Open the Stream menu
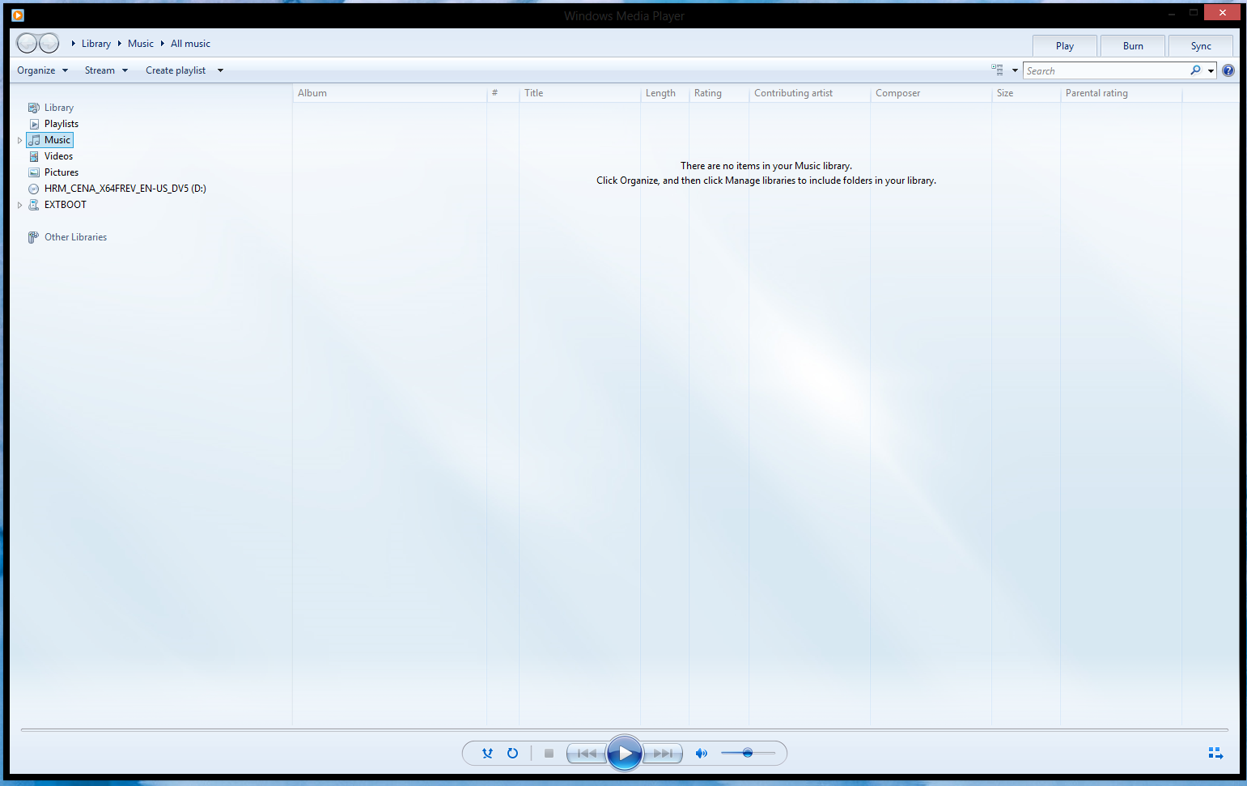This screenshot has height=786, width=1247. pyautogui.click(x=106, y=70)
